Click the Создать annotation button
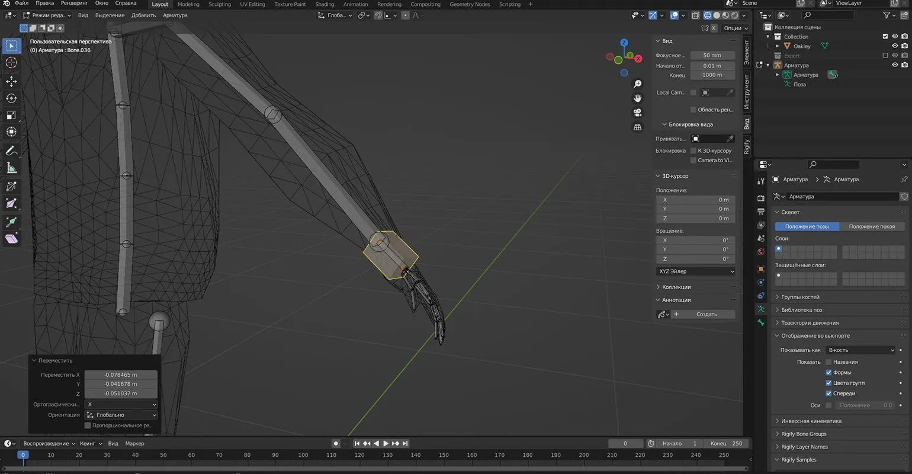The width and height of the screenshot is (912, 474). (706, 315)
